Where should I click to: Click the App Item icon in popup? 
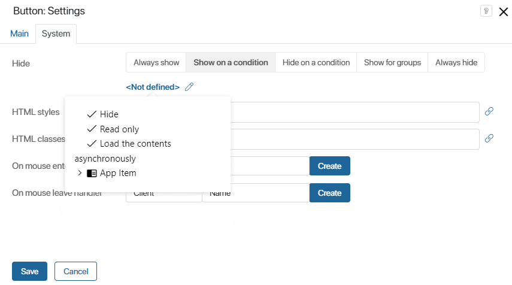pos(92,174)
